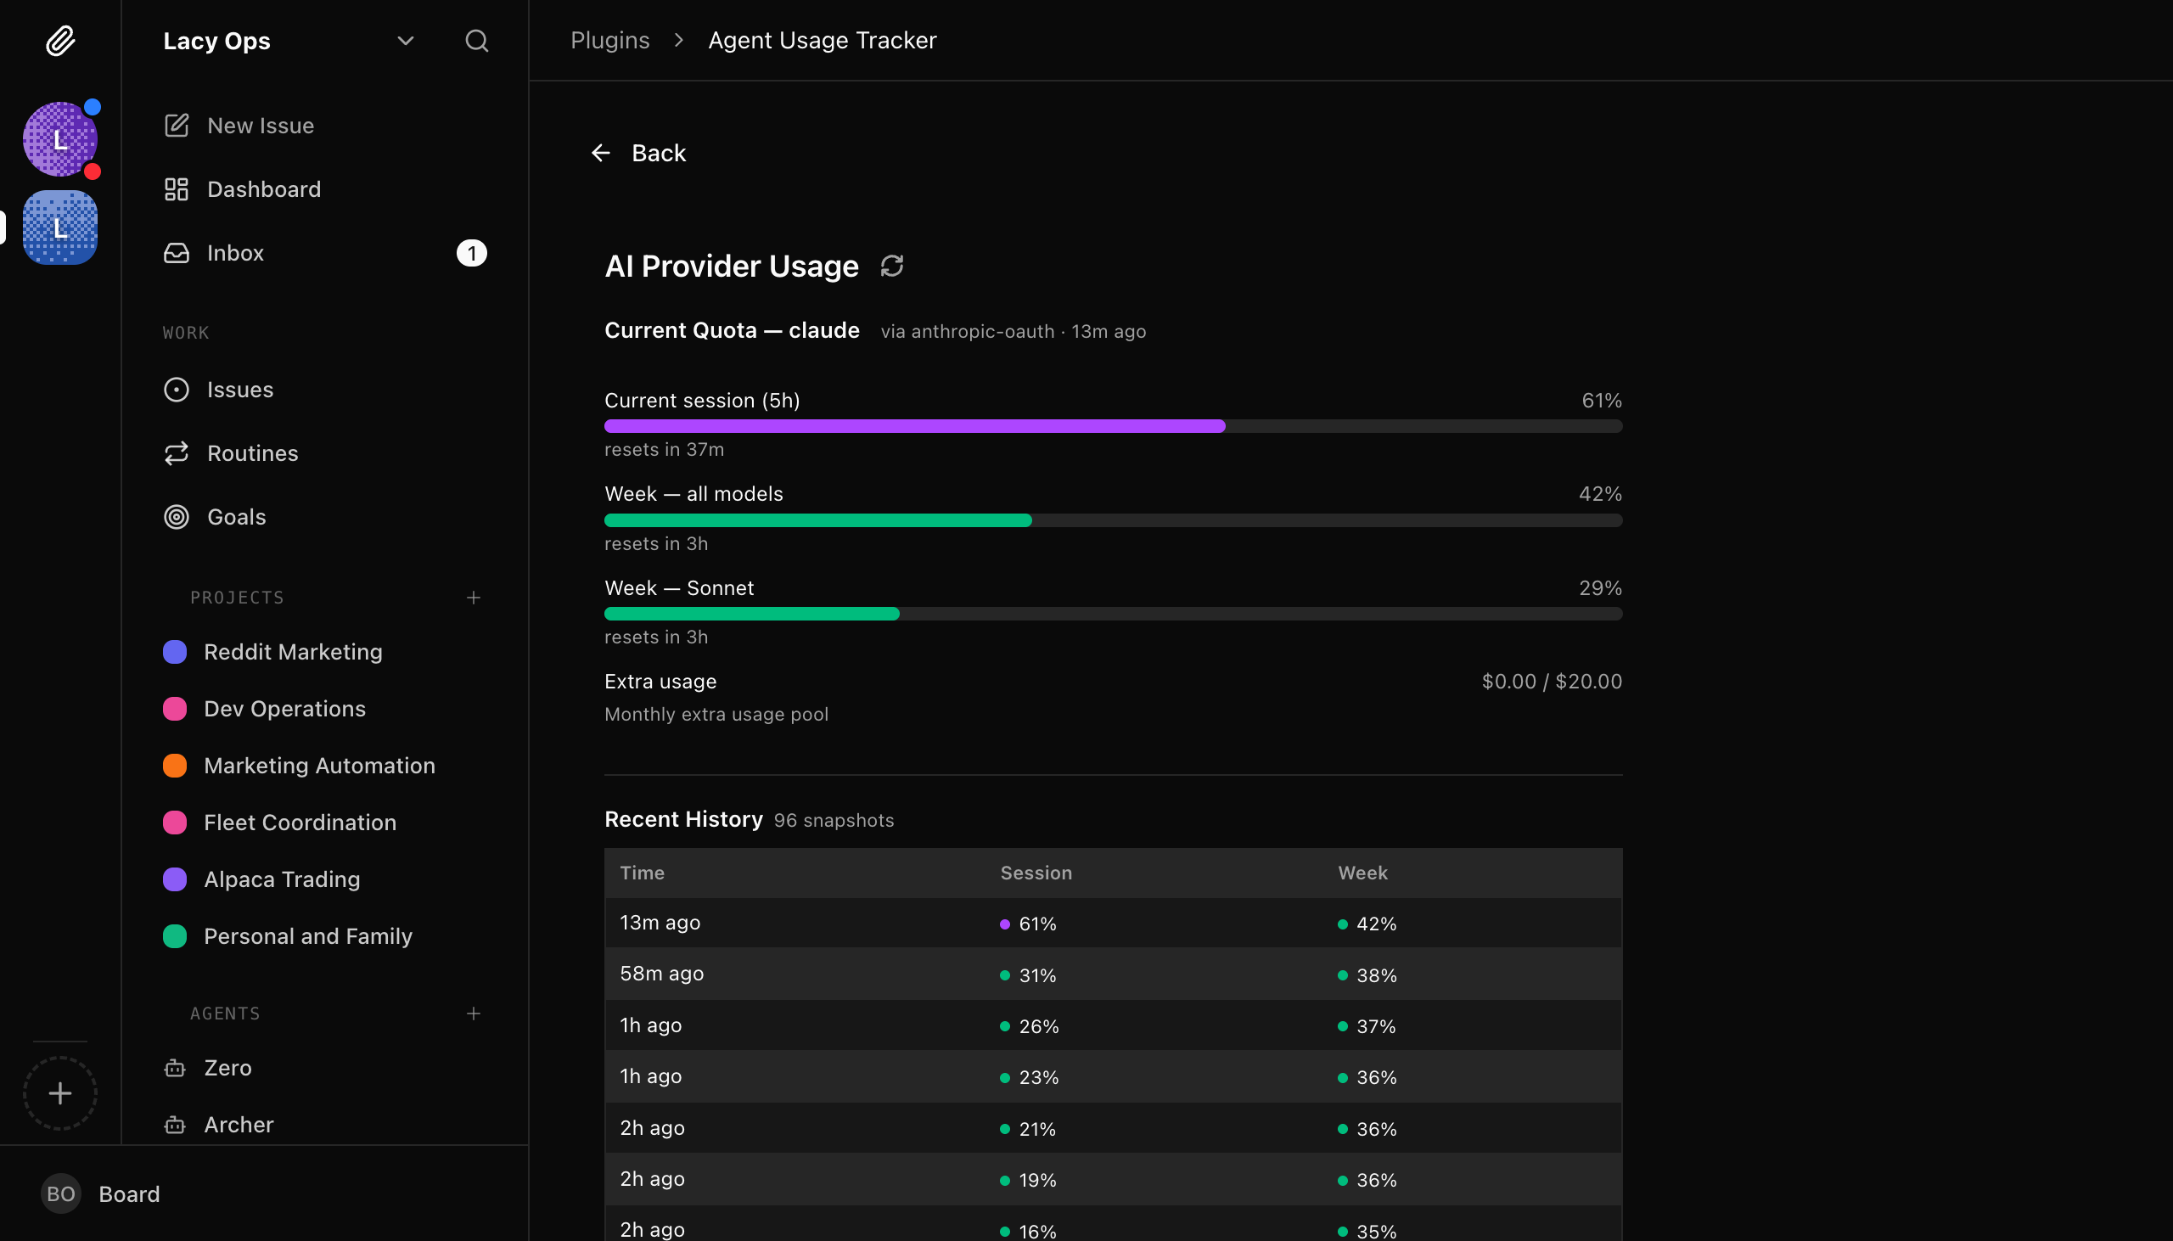2173x1241 pixels.
Task: Open the Issues circle icon
Action: point(177,390)
